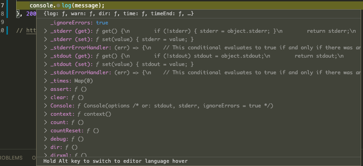Viewport: 363px width, 166px height.
Task: Expand the _stderr (get) property
Action: [45, 31]
